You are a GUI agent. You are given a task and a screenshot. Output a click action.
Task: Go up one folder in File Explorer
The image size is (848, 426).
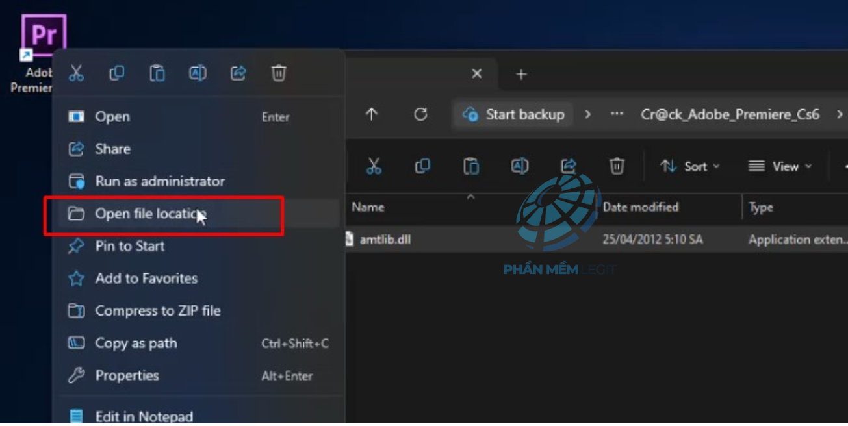coord(372,114)
